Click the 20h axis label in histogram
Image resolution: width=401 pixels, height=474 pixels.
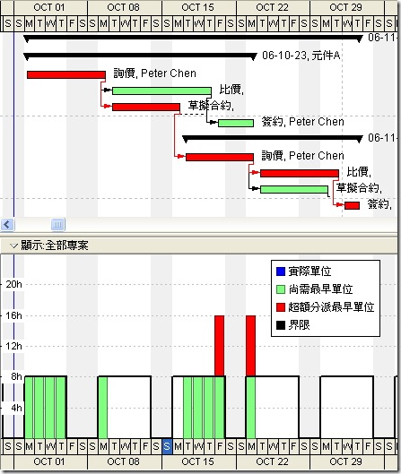pyautogui.click(x=14, y=284)
